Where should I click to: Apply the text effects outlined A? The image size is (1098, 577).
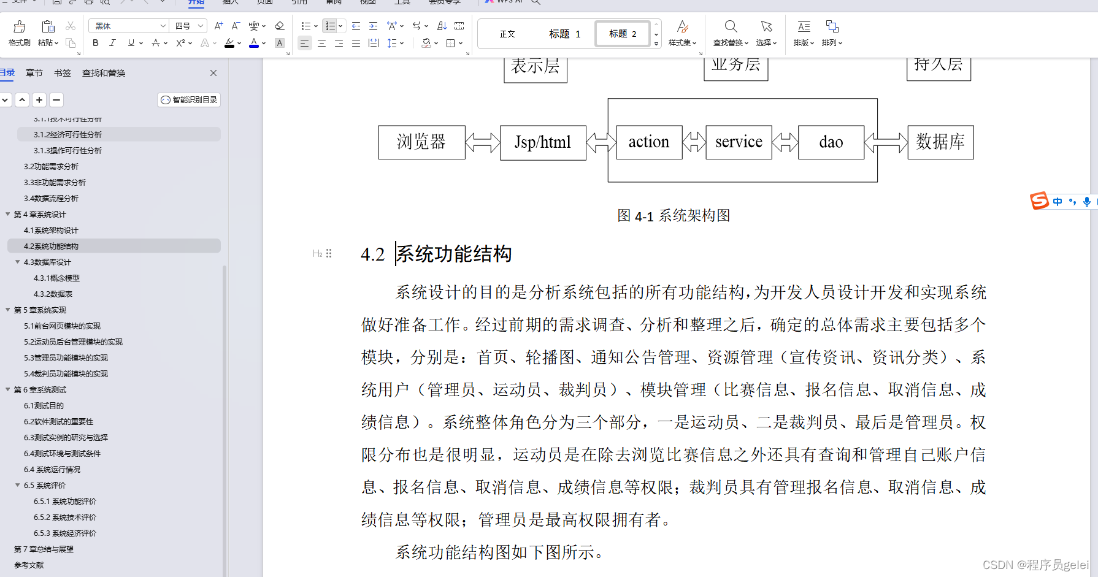click(x=205, y=43)
